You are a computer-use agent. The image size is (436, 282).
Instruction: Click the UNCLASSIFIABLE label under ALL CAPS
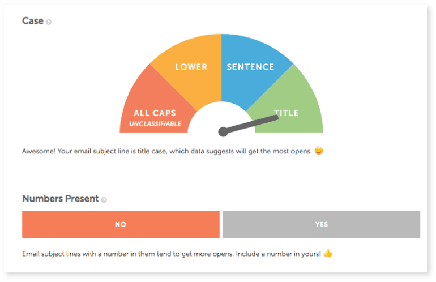pos(155,123)
